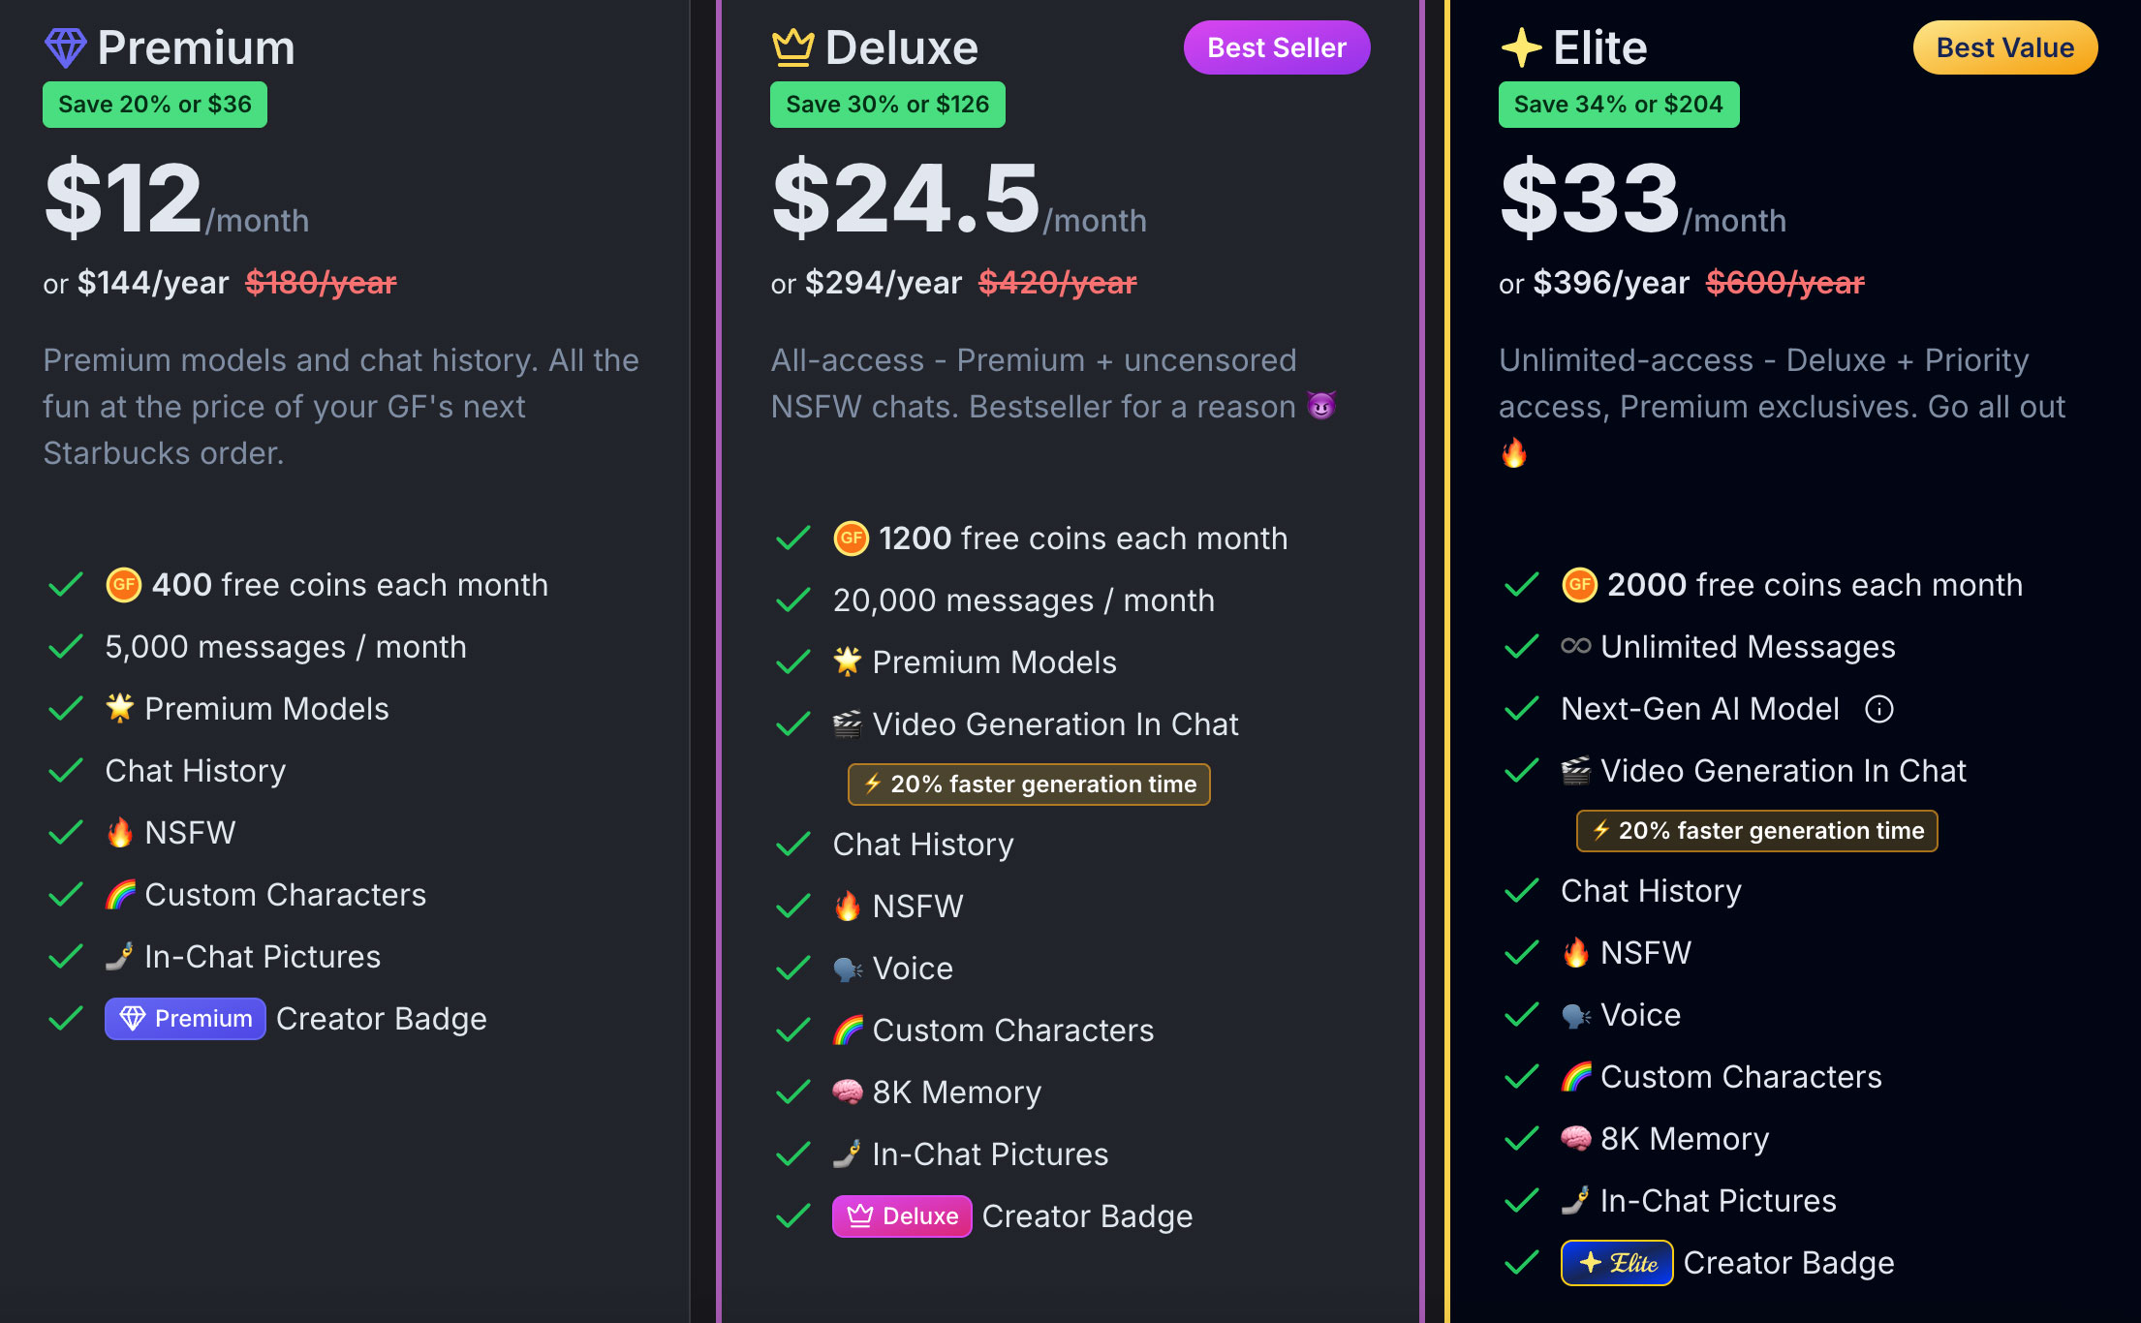Select the Elite plan header
The height and width of the screenshot is (1323, 2141).
tap(1599, 46)
